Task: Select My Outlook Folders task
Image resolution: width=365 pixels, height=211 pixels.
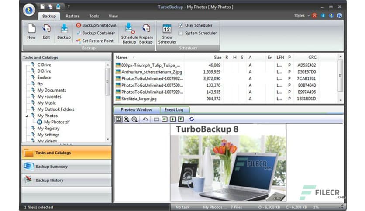Action: click(56, 109)
